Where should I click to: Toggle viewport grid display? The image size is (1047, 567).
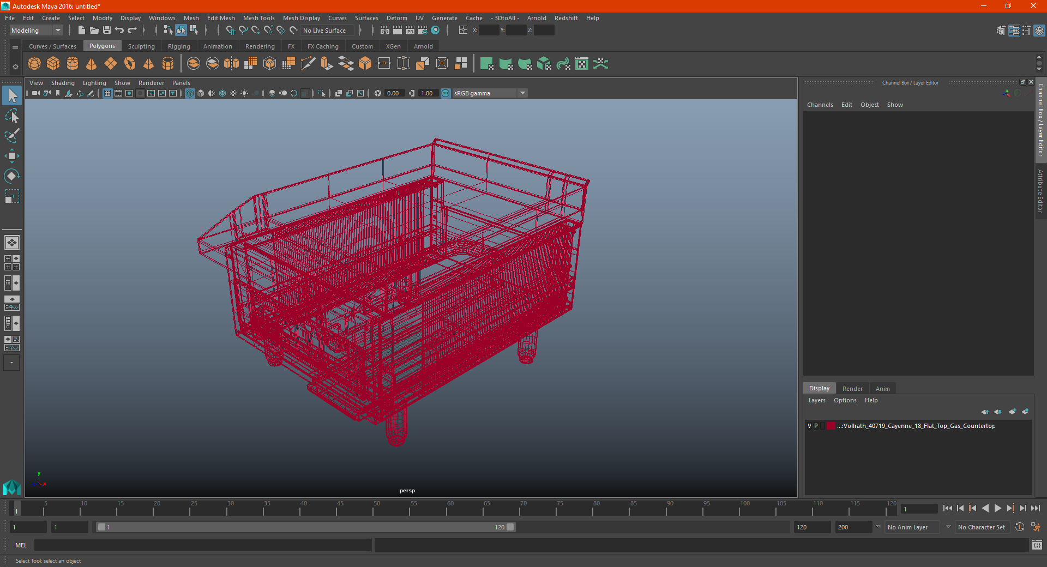[x=107, y=93]
